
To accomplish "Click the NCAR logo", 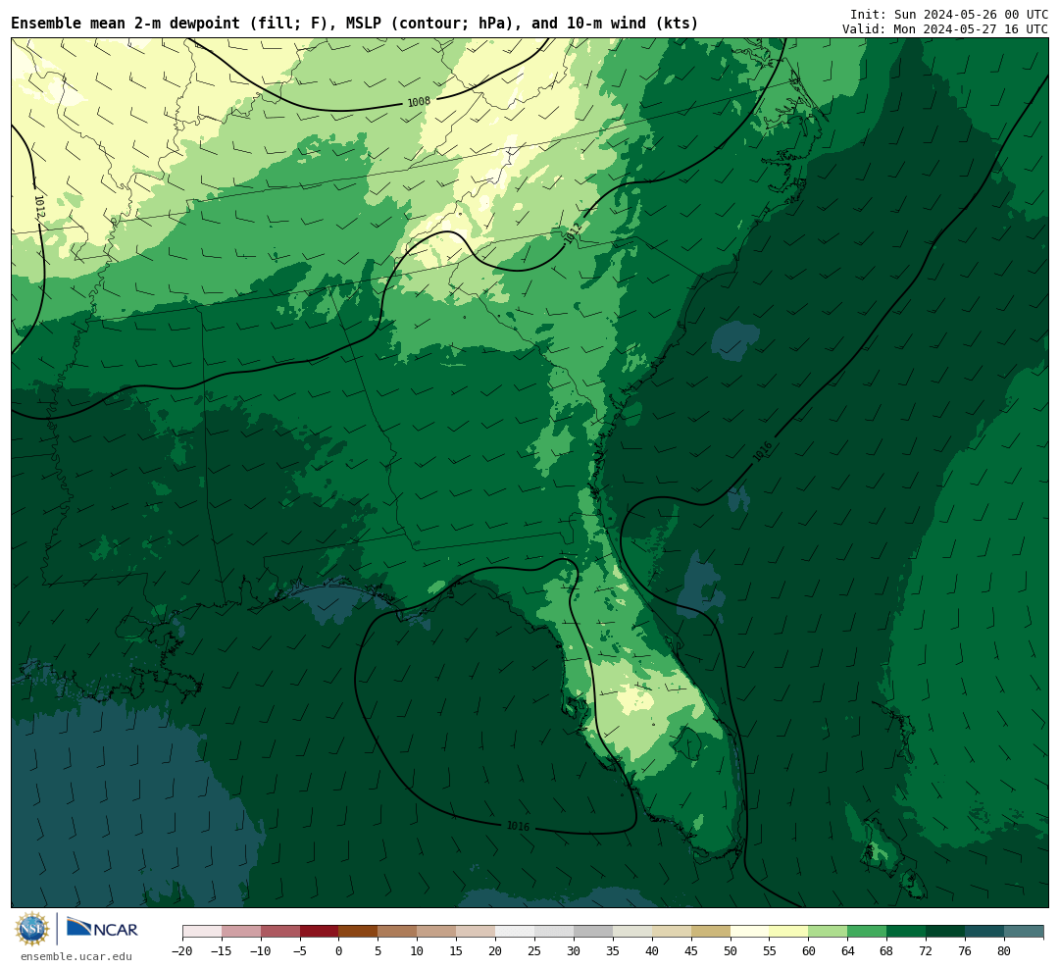I will (102, 929).
